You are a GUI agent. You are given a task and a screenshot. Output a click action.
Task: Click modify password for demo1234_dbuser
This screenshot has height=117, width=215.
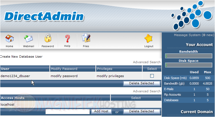point(64,76)
